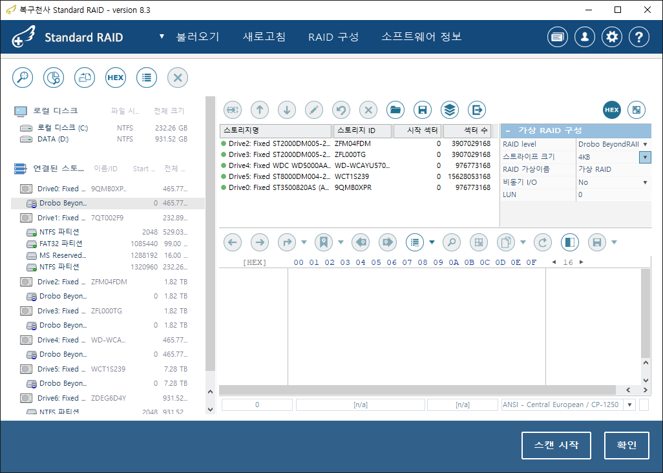Screen dimensions: 663x473
Task: Open the user account icon in header
Action: pyautogui.click(x=585, y=37)
